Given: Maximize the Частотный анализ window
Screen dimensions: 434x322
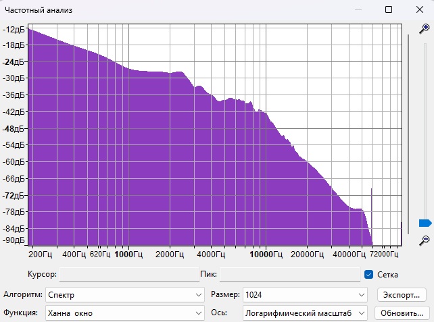Looking at the screenshot, I should 389,9.
